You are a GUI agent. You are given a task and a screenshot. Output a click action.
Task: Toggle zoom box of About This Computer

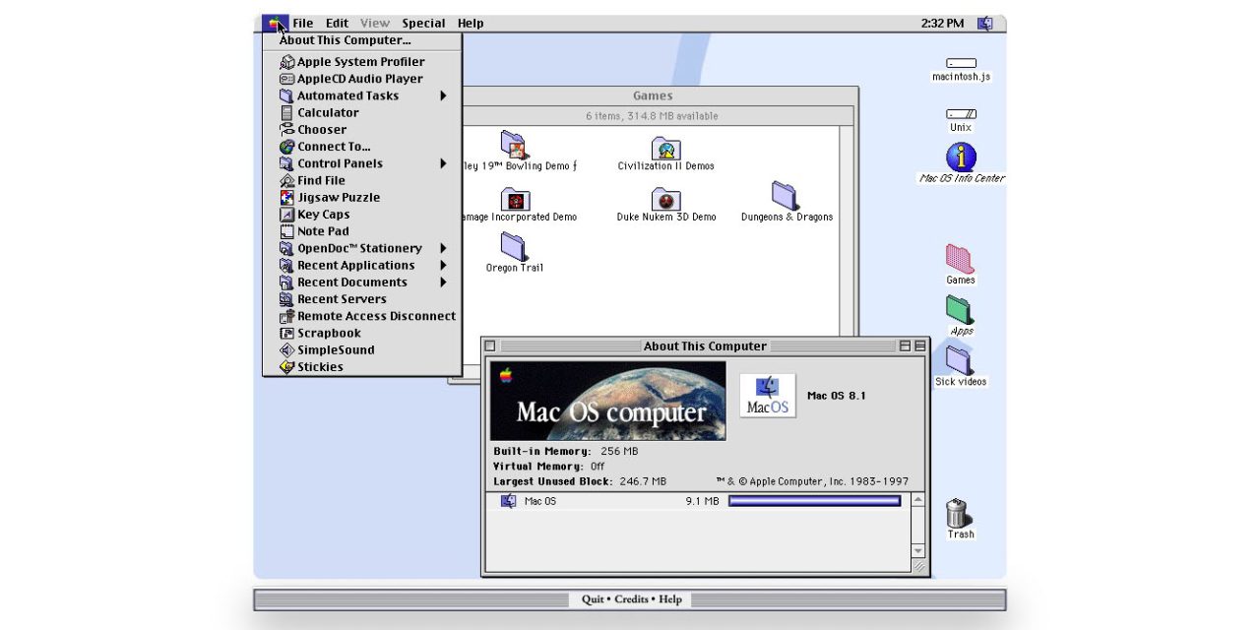click(x=905, y=346)
